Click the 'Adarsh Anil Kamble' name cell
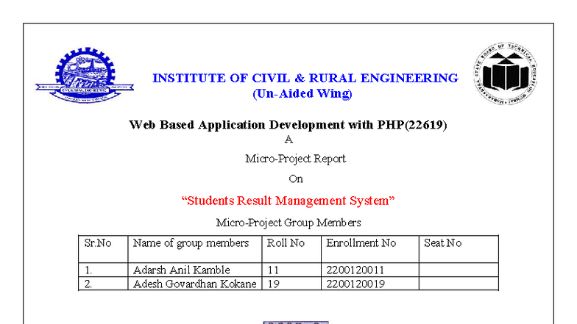 [194, 270]
